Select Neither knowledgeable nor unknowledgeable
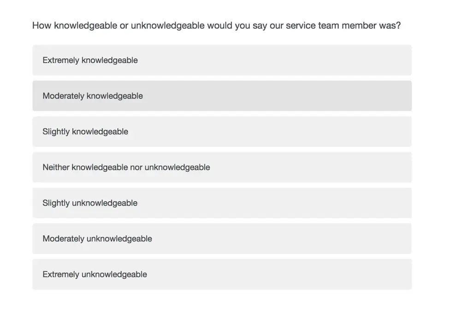This screenshot has height=317, width=449. (x=221, y=167)
